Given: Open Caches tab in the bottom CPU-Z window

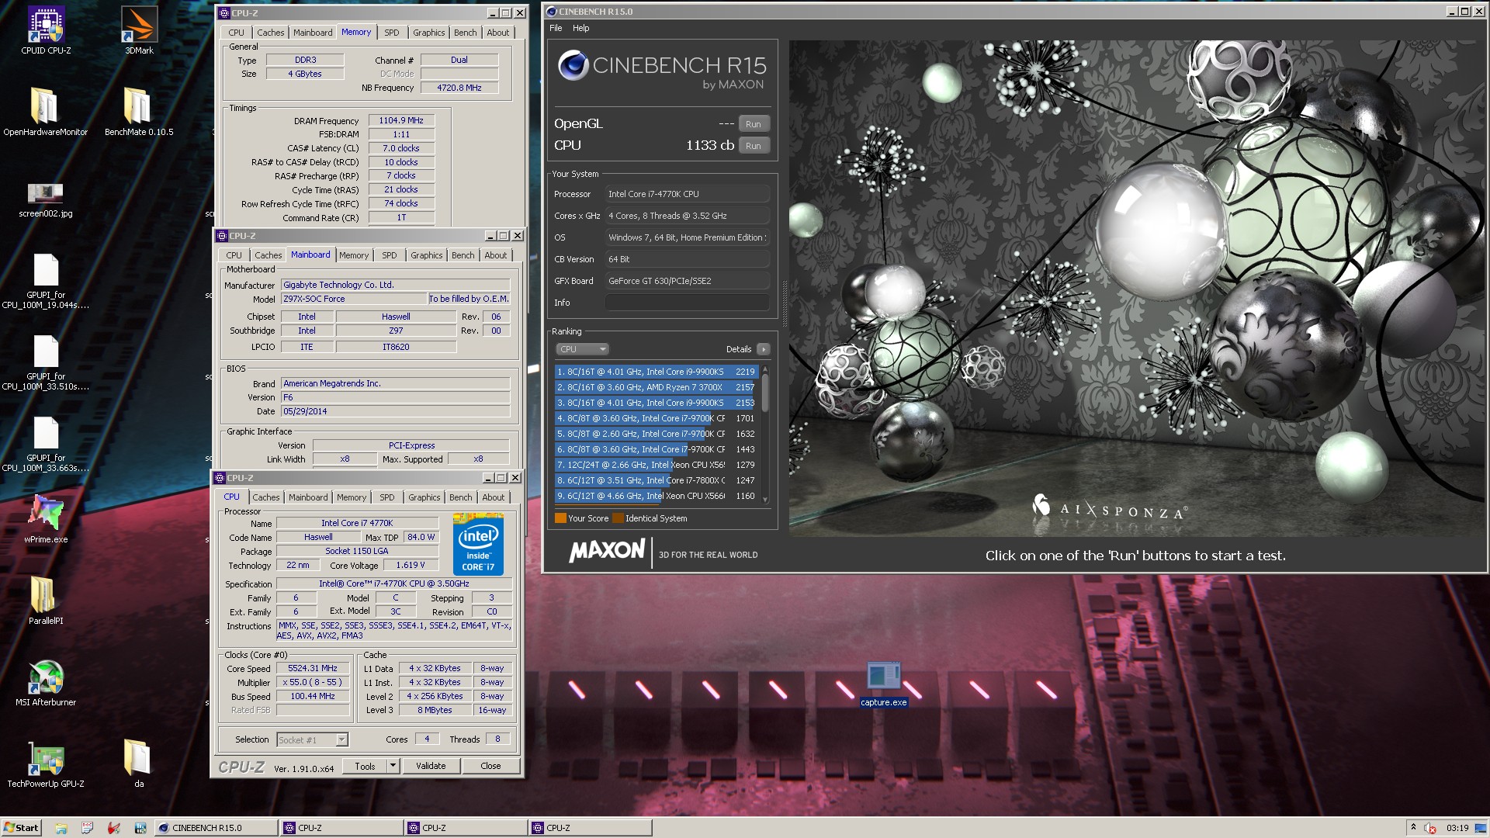Looking at the screenshot, I should pos(266,497).
